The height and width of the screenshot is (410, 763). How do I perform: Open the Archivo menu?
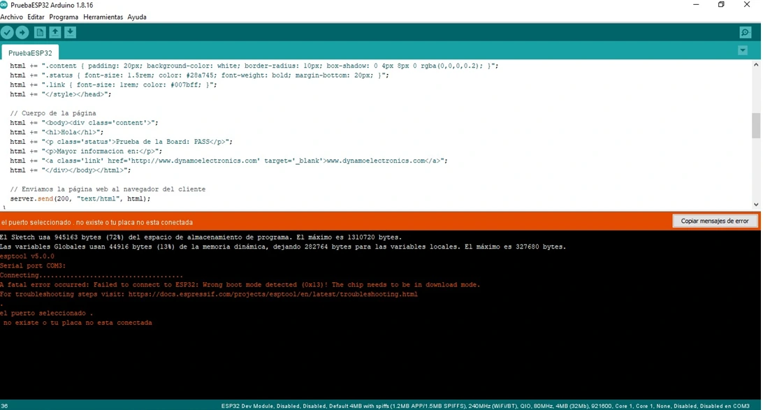[12, 17]
